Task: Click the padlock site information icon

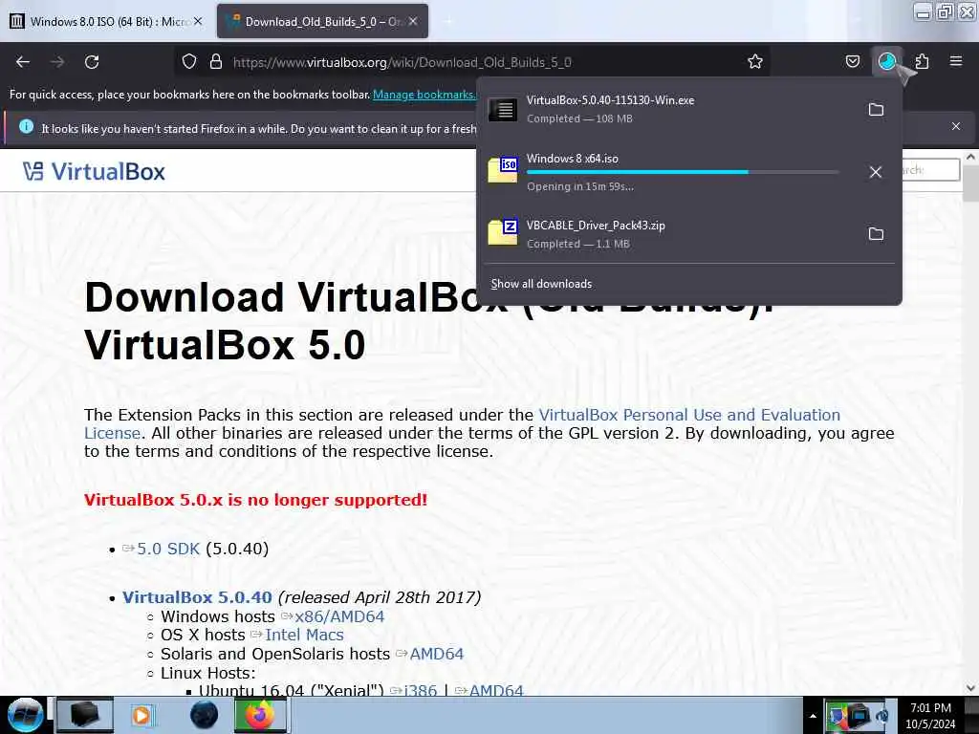Action: (216, 61)
